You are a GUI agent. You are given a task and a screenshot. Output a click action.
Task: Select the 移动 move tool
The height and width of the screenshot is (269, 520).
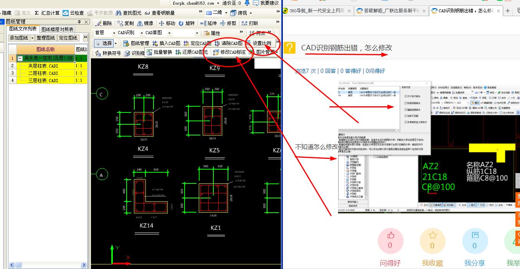pos(167,23)
